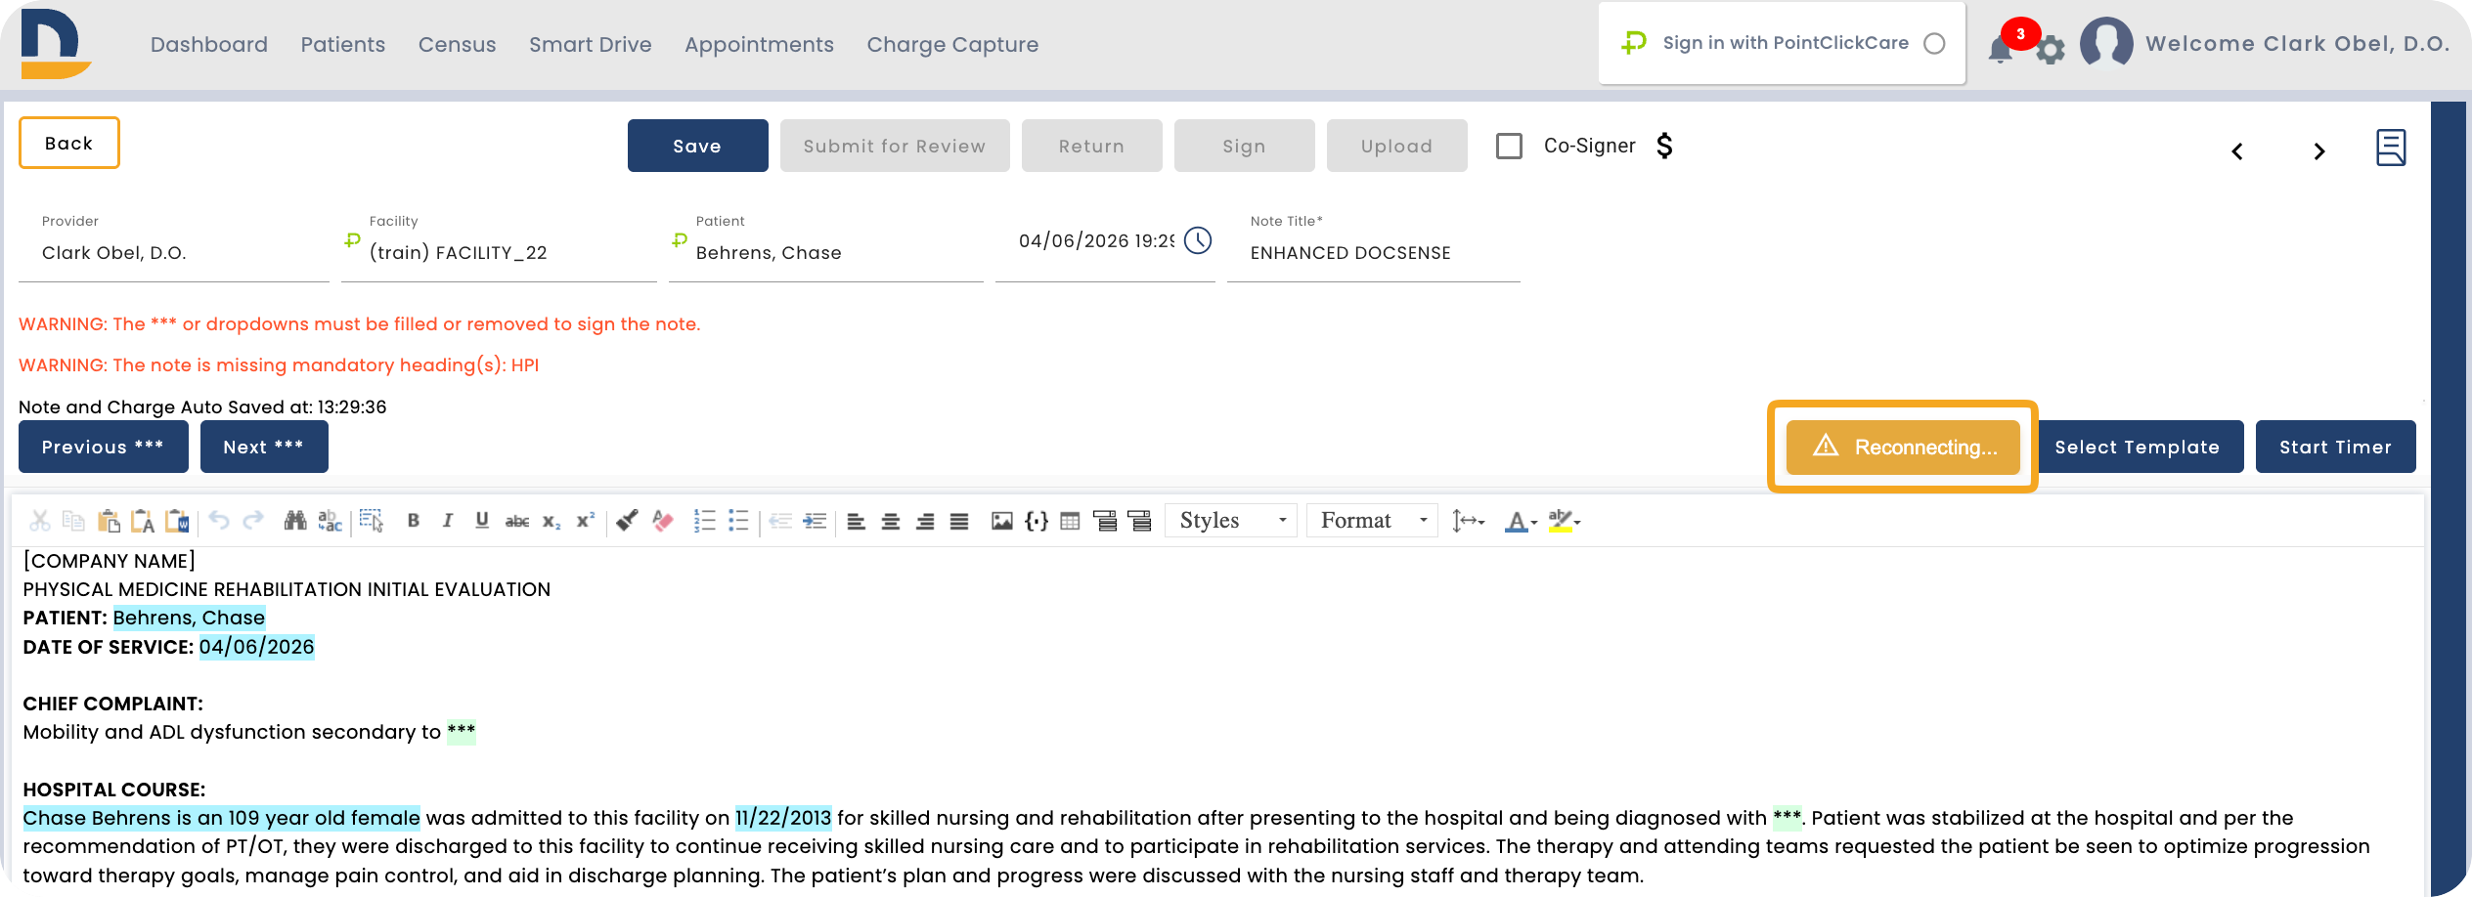2472x897 pixels.
Task: Toggle bold formatting
Action: tap(414, 521)
